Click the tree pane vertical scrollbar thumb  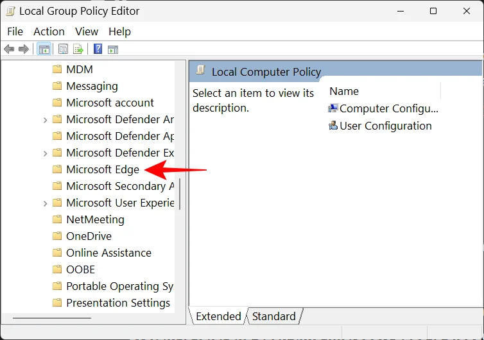click(x=180, y=194)
